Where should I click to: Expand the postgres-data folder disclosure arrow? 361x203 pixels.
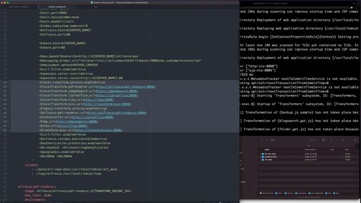[x=261, y=157]
